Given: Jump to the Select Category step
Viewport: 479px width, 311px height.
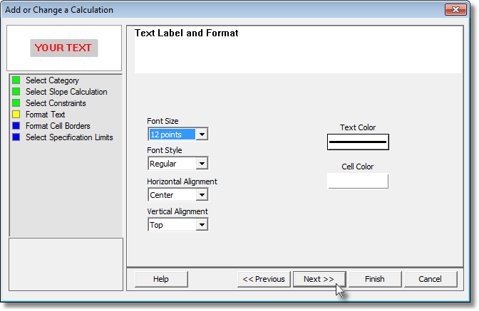Looking at the screenshot, I should pyautogui.click(x=52, y=80).
